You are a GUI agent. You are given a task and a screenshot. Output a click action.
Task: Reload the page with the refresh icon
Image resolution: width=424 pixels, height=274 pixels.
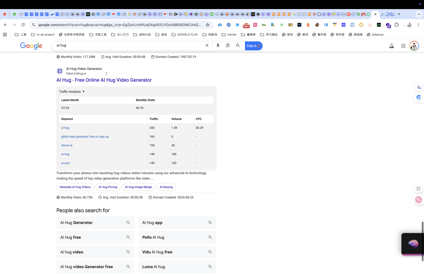pos(23,25)
